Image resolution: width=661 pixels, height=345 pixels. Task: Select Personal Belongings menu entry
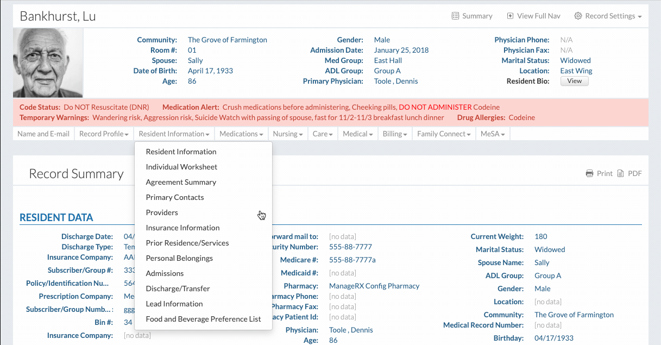179,258
